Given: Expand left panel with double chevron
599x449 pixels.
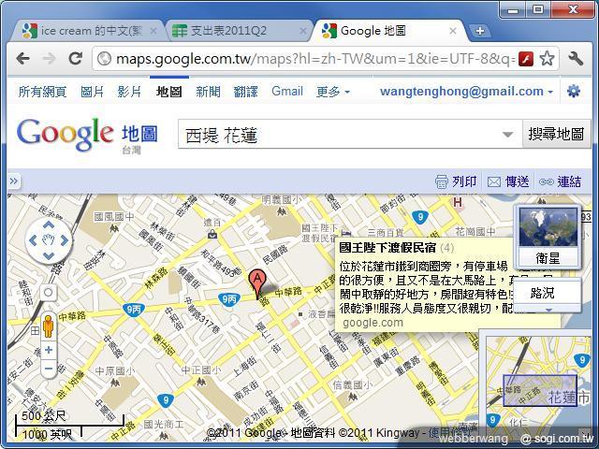Looking at the screenshot, I should [x=13, y=181].
